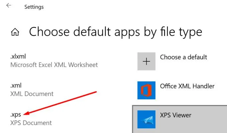Open Settings home via house icon
Image resolution: width=227 pixels, height=133 pixels.
pos(15,32)
